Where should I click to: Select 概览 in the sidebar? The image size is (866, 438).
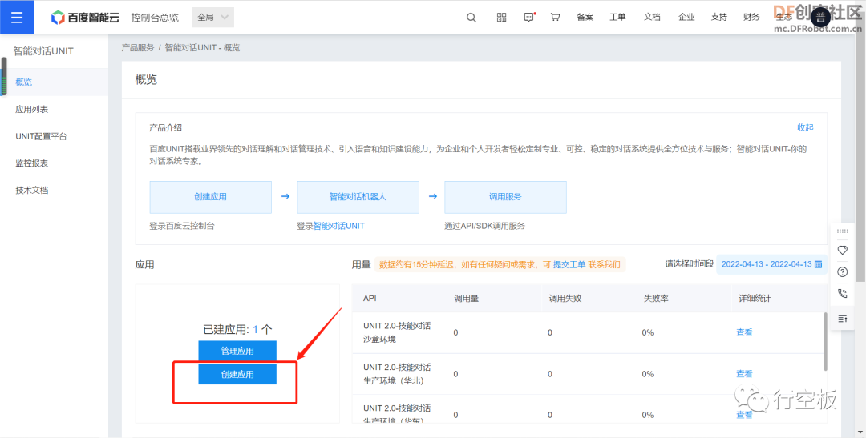point(55,82)
